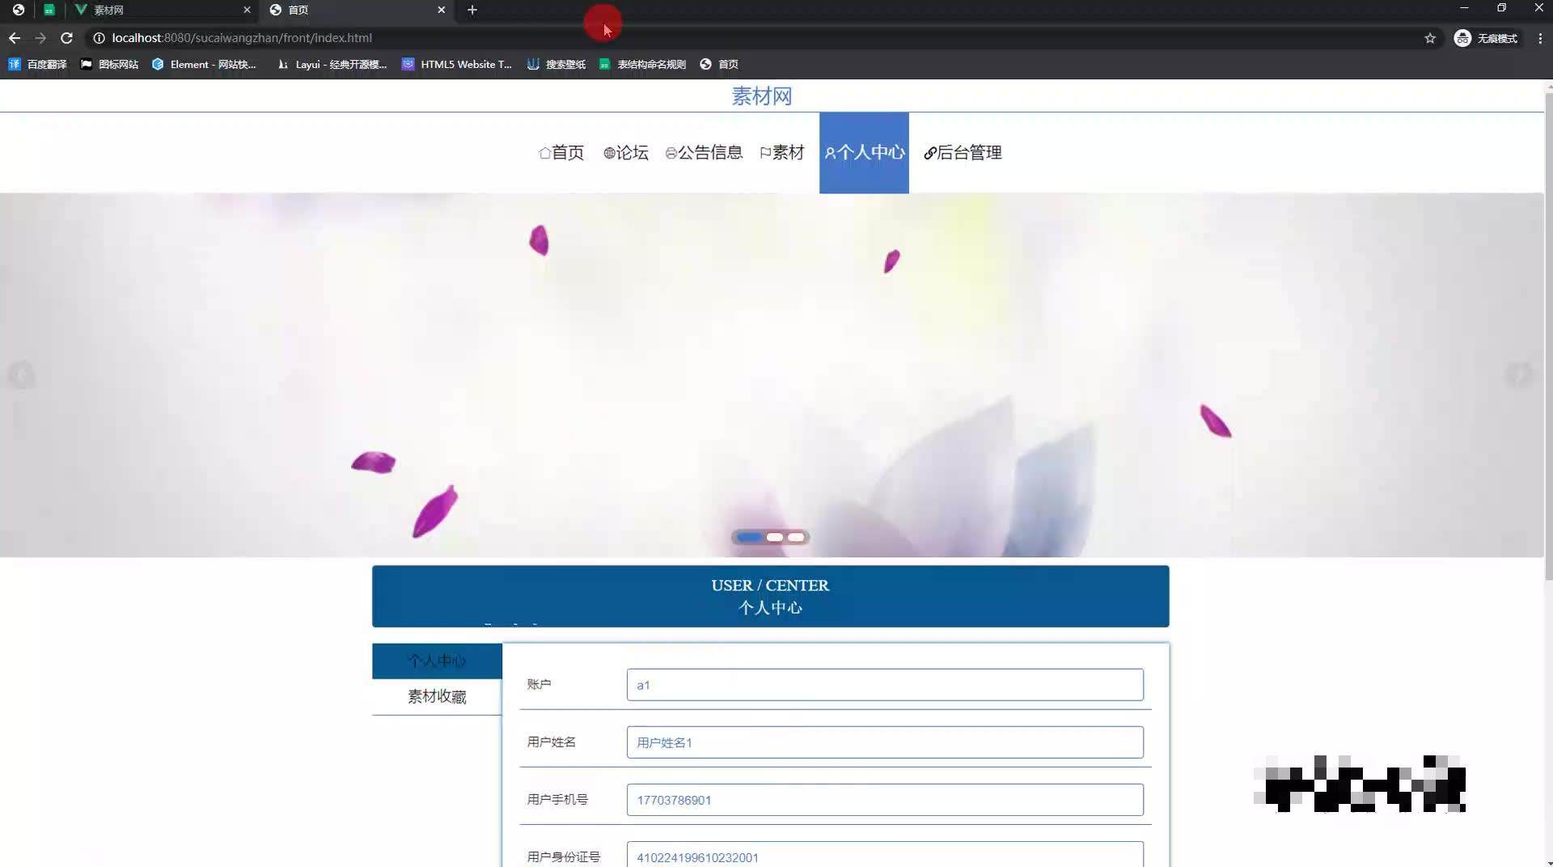Viewport: 1553px width, 867px height.
Task: Open 论坛 in the navigation menu
Action: click(626, 152)
